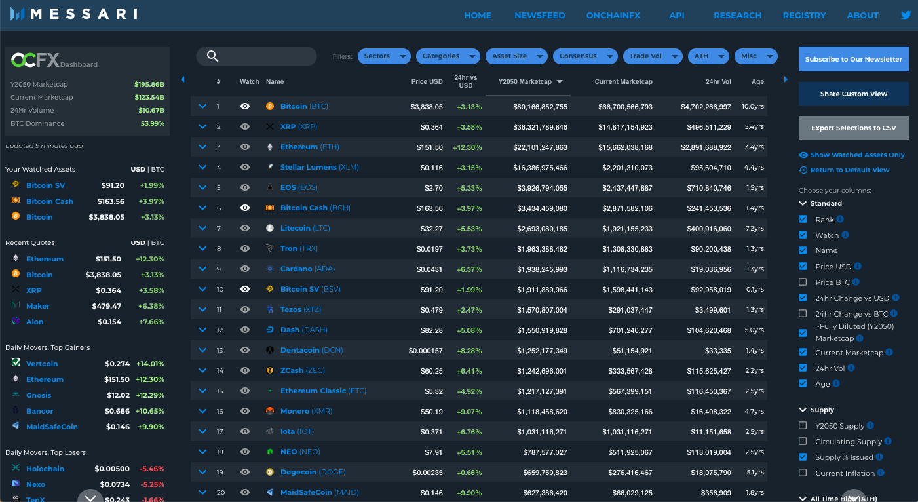Click Share Custom View button

(854, 94)
